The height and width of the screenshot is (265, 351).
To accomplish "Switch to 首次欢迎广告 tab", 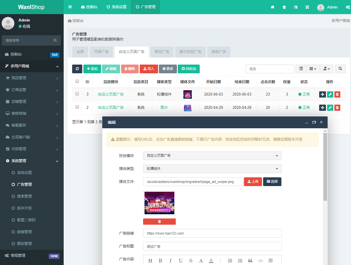I will pos(190,52).
